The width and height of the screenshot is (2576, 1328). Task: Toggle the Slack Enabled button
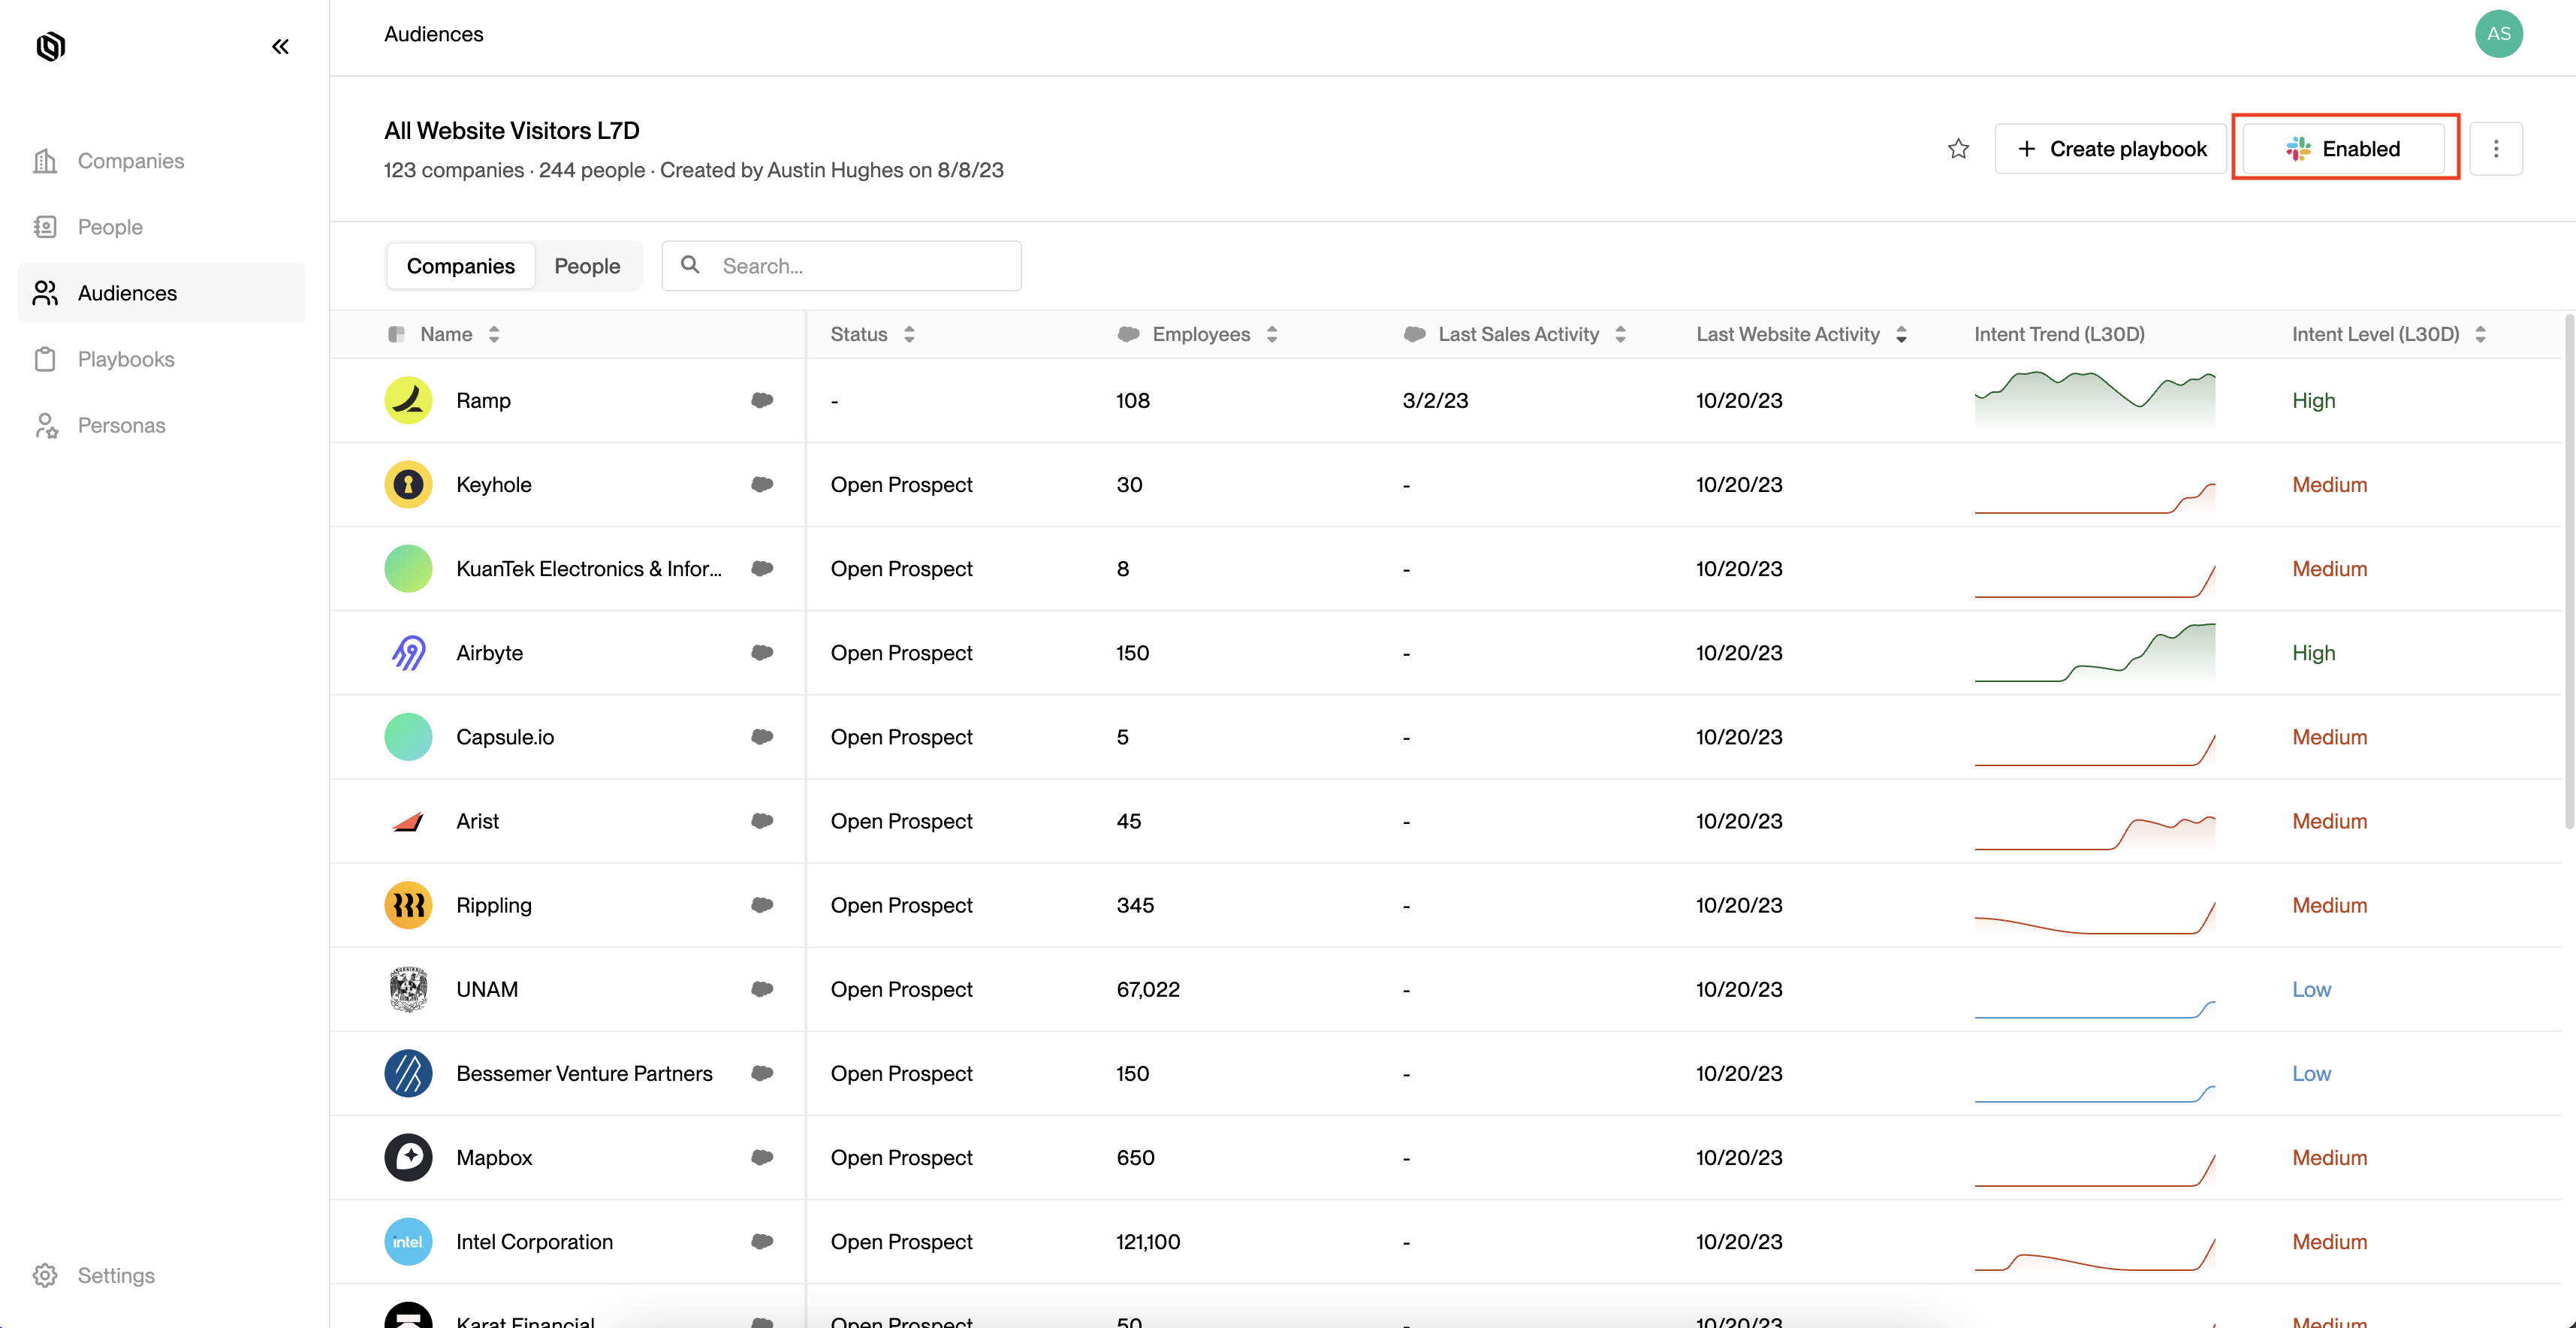pyautogui.click(x=2344, y=149)
